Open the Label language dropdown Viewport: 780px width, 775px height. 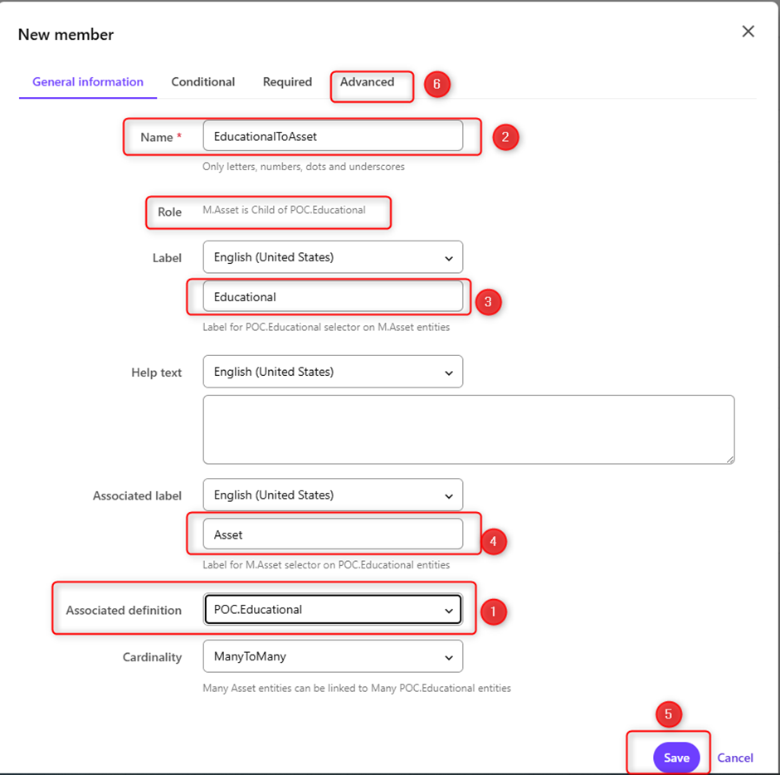[333, 257]
